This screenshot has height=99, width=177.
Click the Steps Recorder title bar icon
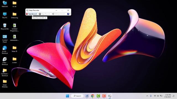tap(27, 10)
